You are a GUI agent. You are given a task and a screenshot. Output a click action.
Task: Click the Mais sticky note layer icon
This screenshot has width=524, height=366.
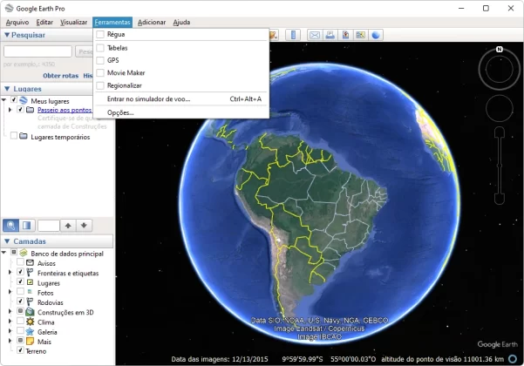[30, 342]
